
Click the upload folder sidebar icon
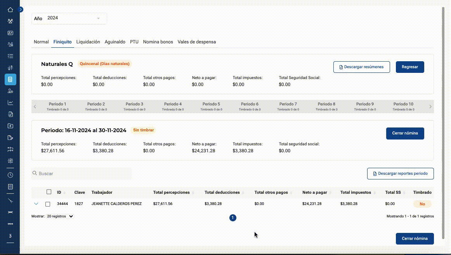coord(10,126)
